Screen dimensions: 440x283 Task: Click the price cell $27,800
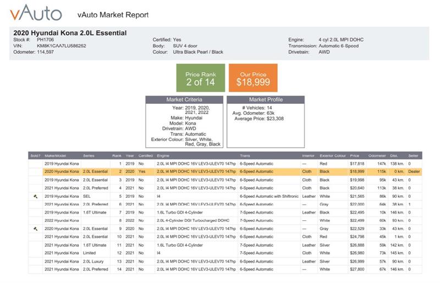pyautogui.click(x=357, y=269)
